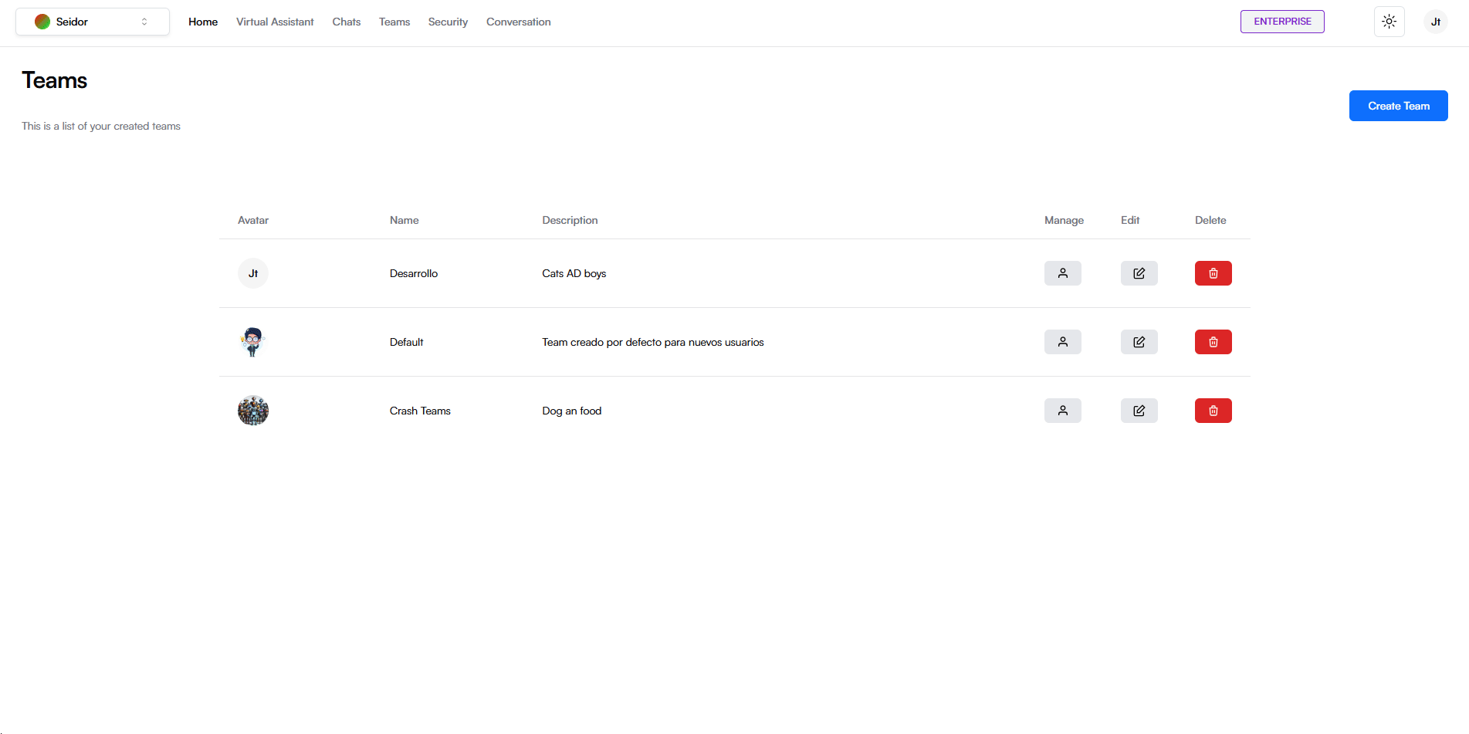Manage members of the Default team
The width and height of the screenshot is (1469, 734).
pos(1062,342)
